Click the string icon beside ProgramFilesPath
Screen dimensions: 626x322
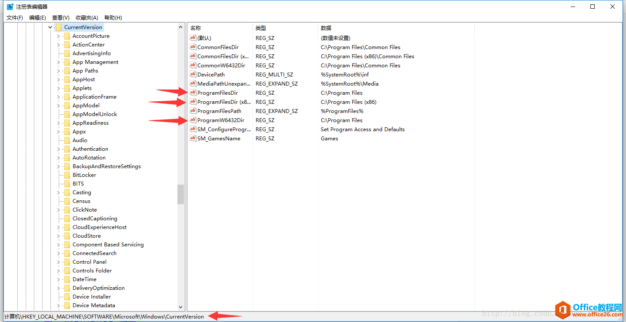point(193,111)
